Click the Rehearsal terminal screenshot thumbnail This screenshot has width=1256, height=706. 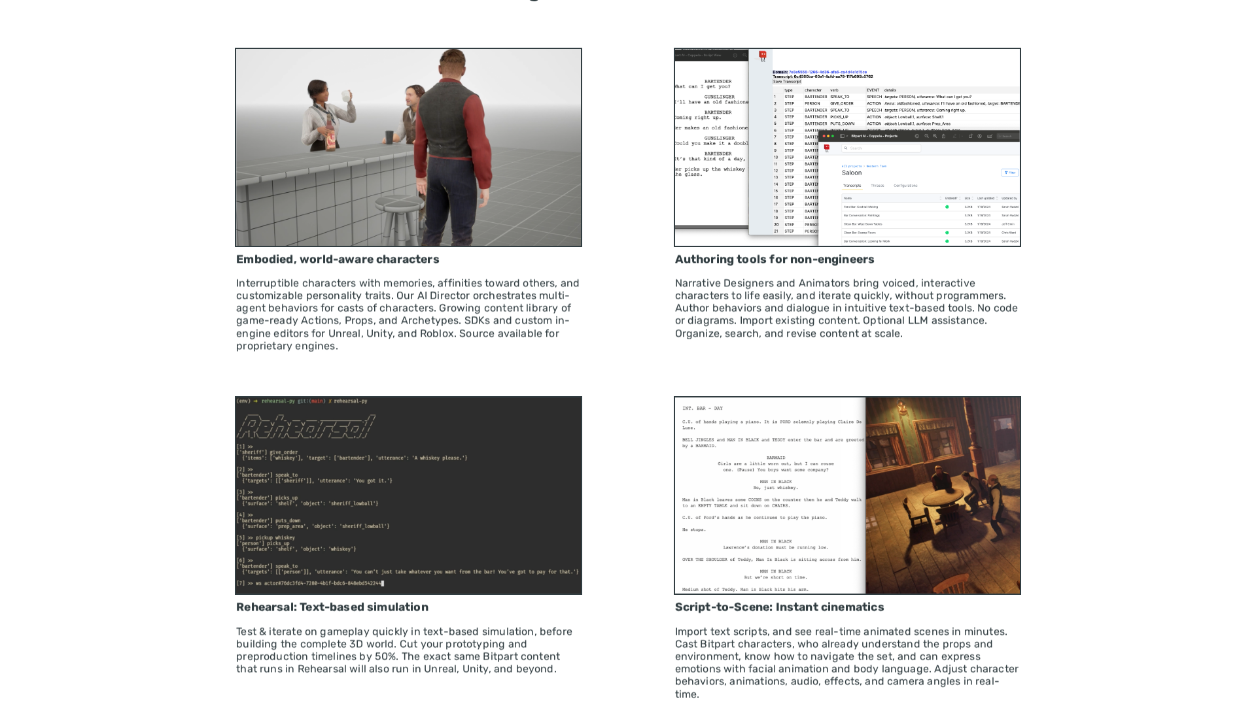click(408, 495)
